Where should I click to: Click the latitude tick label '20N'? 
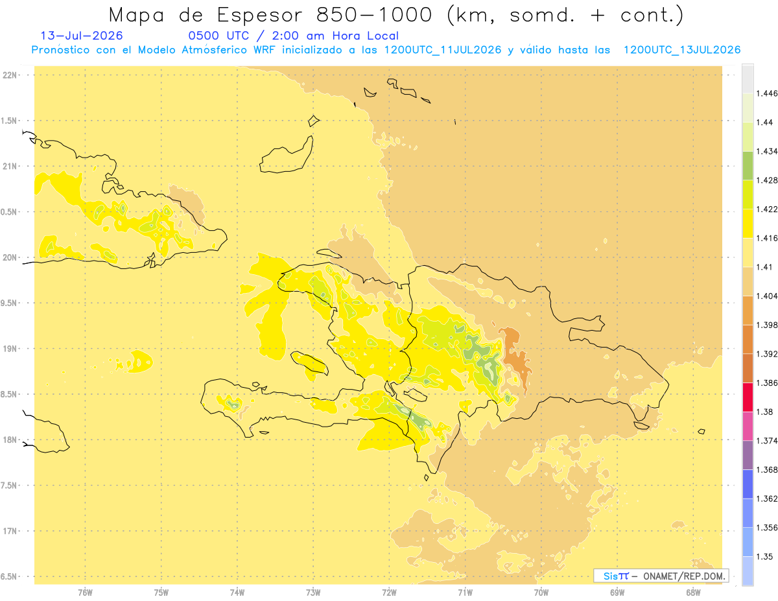coord(10,257)
